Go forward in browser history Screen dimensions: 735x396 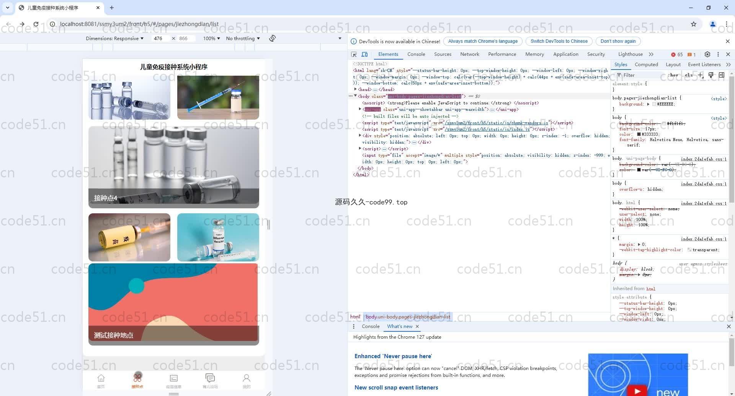[x=22, y=24]
